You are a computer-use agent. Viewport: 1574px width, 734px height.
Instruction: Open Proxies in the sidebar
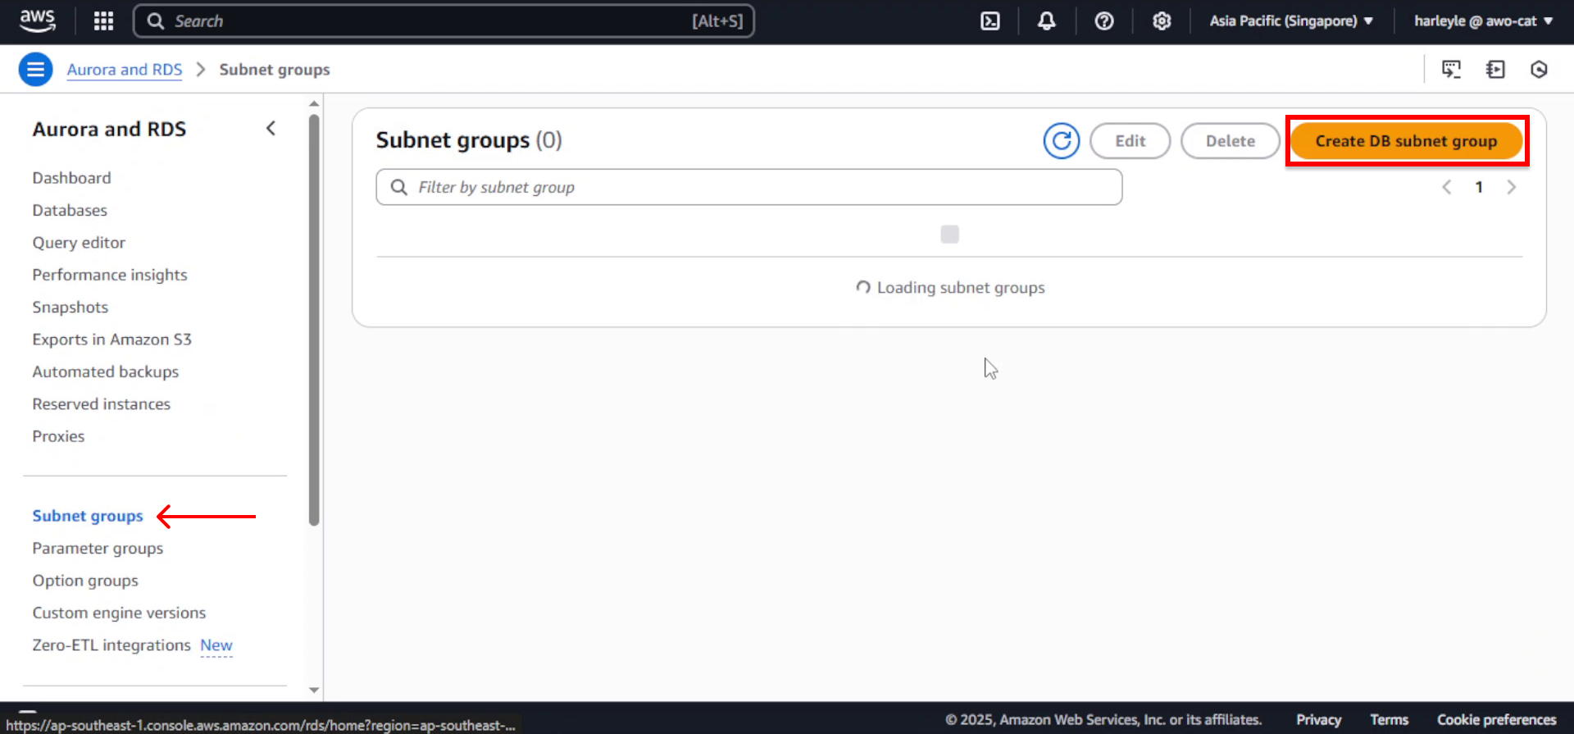[x=58, y=437]
